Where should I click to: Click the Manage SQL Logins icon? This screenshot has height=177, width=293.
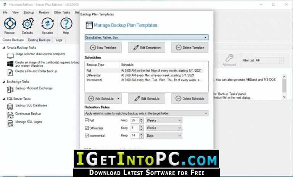10,123
